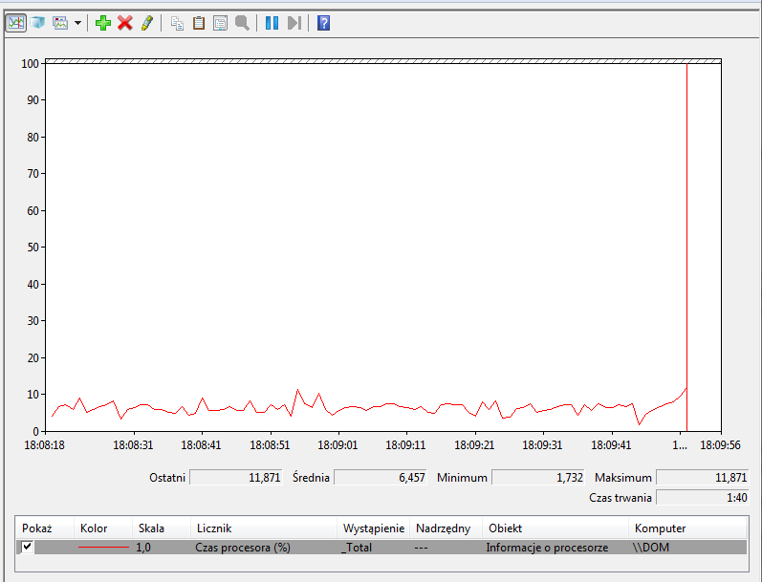Delete the selected counter with red X
Screen dimensions: 762x582
124,22
